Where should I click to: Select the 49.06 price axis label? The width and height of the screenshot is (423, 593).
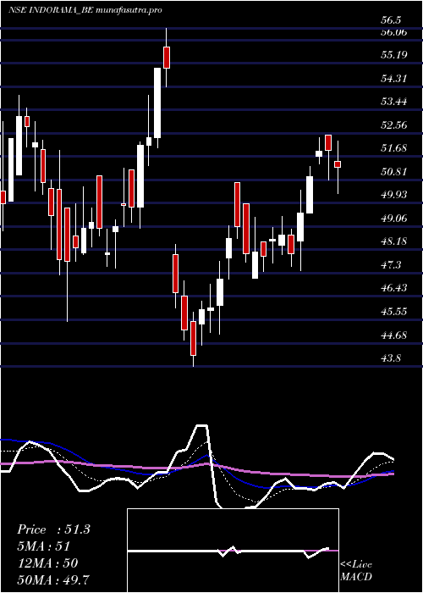[394, 219]
